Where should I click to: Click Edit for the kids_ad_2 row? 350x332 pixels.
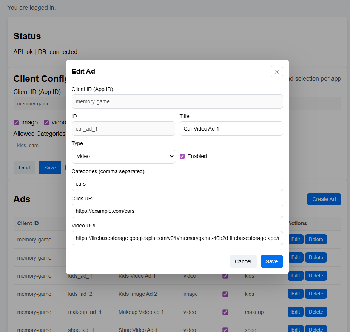click(295, 294)
